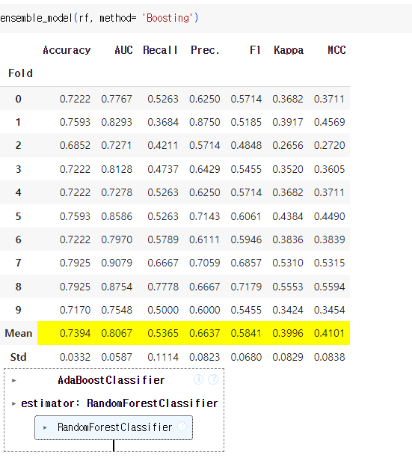The height and width of the screenshot is (458, 412).
Task: Click the Mean Kappa value 0.3996
Action: click(x=288, y=333)
